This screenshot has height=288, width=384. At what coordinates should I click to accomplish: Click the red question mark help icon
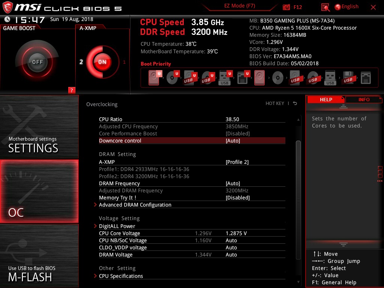[x=72, y=90]
